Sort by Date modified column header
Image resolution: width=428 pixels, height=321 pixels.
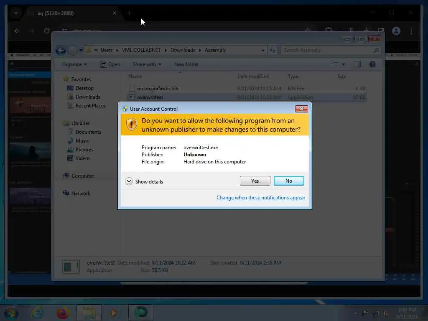click(253, 76)
